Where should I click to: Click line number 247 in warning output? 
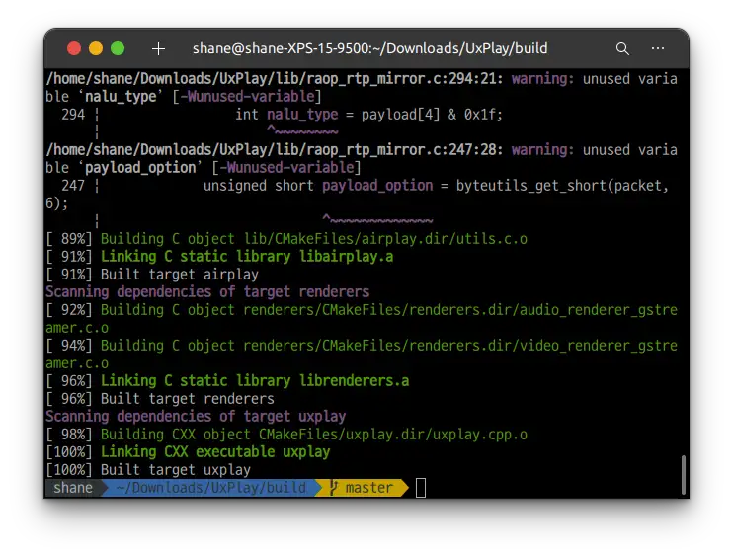pyautogui.click(x=73, y=186)
